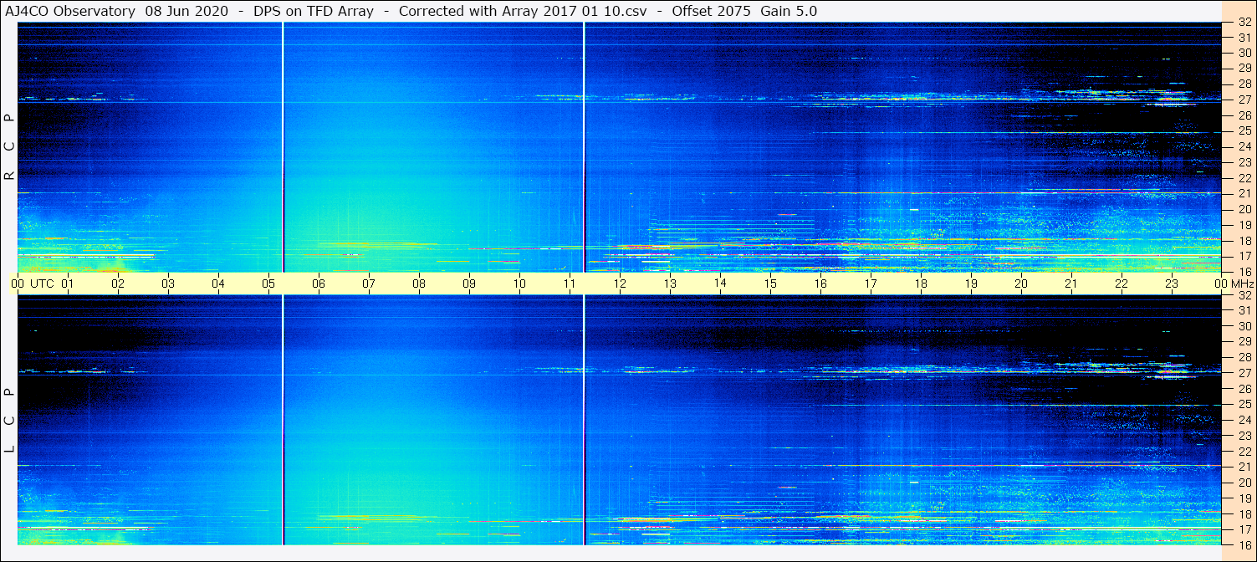This screenshot has width=1257, height=562.
Task: Click hour label '23' on UTC time axis
Action: tap(1172, 284)
